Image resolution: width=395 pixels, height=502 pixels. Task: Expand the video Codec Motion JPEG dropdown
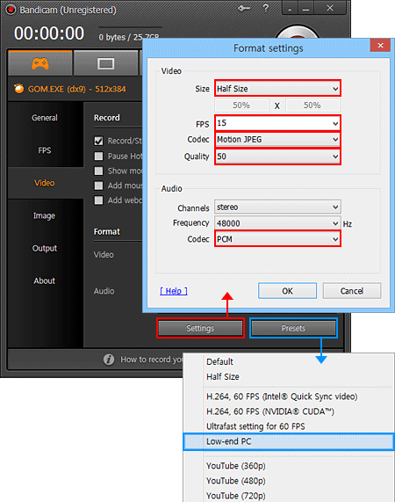click(x=277, y=139)
